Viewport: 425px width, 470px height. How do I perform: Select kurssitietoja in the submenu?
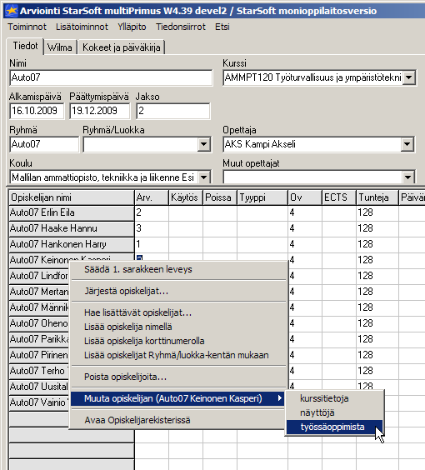coord(334,398)
